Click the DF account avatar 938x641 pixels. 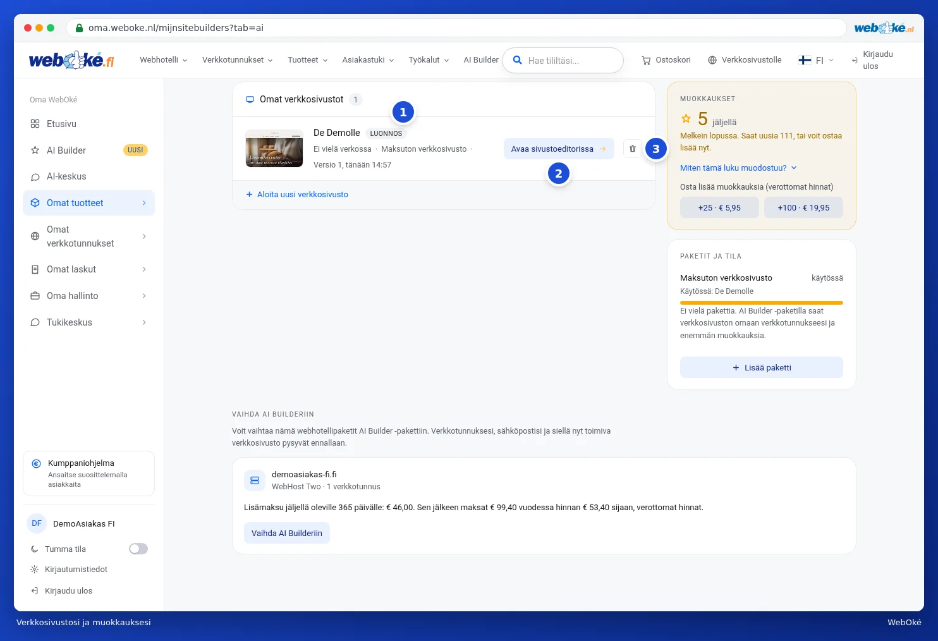tap(37, 523)
